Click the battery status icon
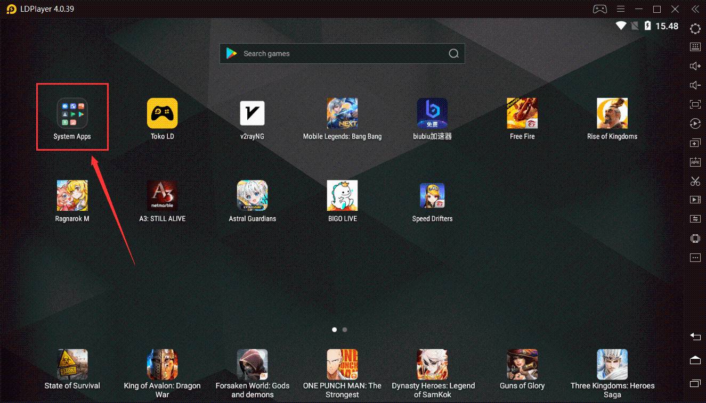Image resolution: width=706 pixels, height=403 pixels. [647, 26]
